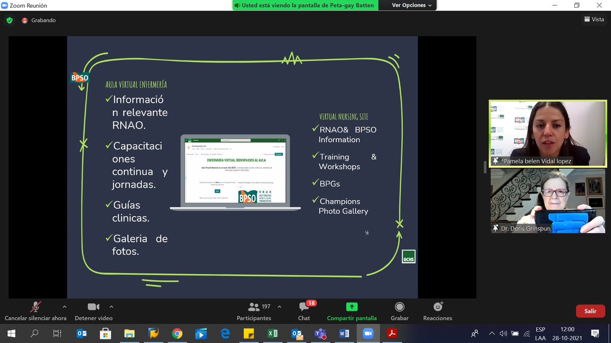Open Task View on taskbar
Image resolution: width=611 pixels, height=343 pixels.
point(58,333)
